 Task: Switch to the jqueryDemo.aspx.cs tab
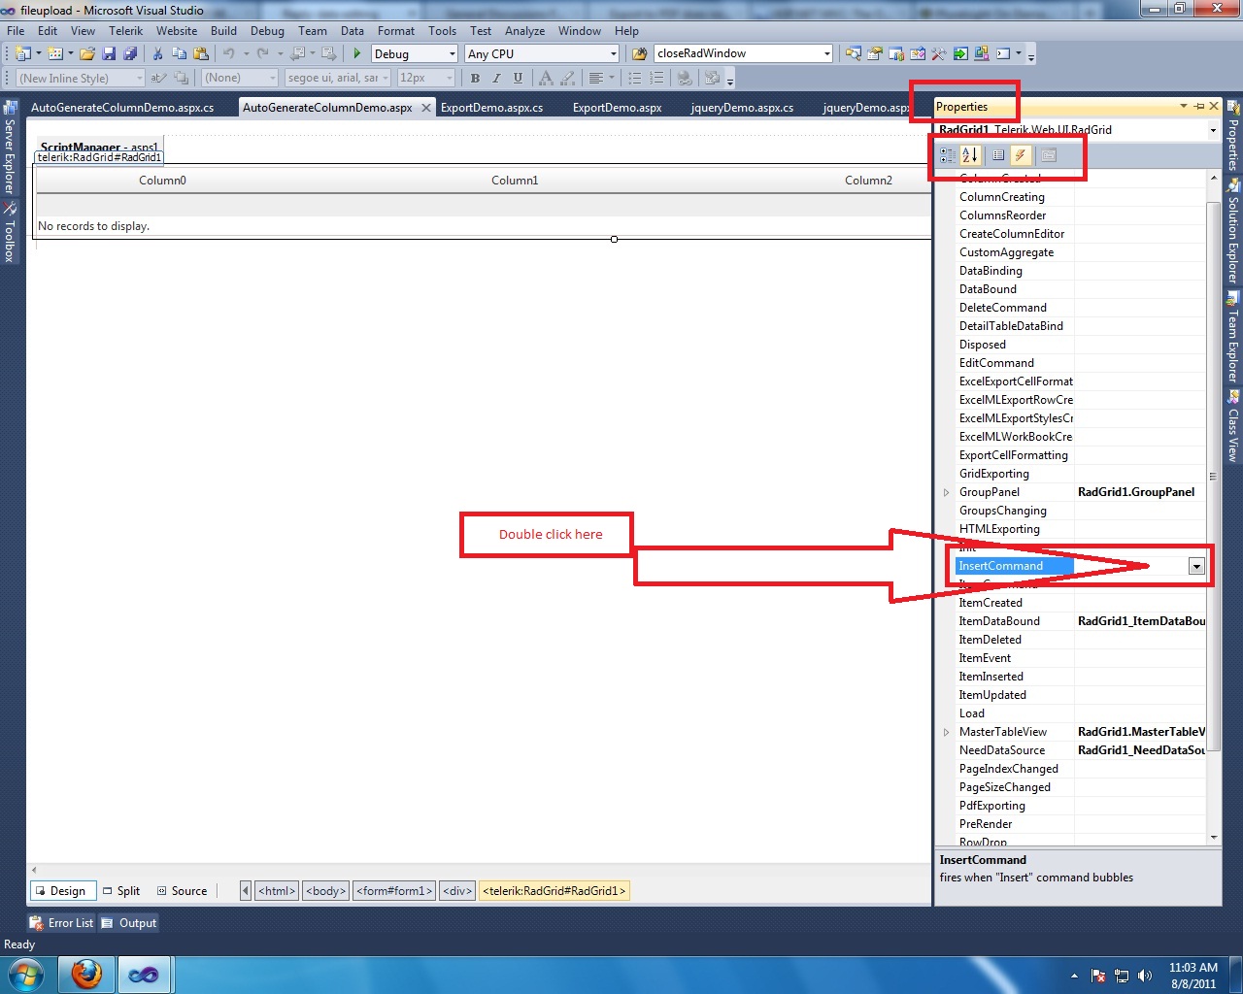coord(742,107)
